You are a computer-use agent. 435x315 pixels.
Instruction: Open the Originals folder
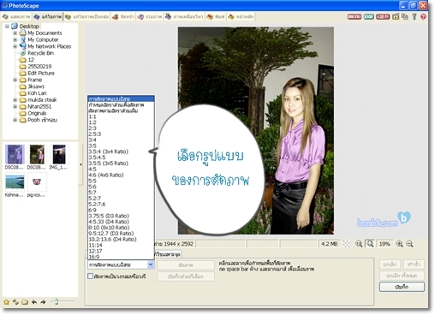click(33, 113)
